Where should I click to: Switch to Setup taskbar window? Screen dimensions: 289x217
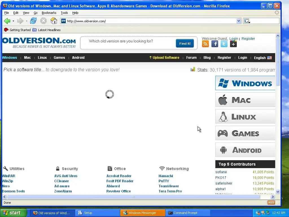click(x=97, y=213)
